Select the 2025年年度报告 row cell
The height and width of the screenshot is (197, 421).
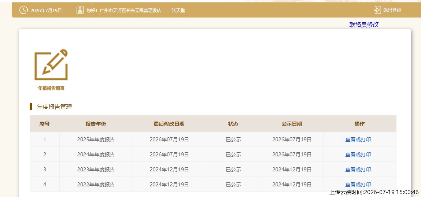pos(96,140)
